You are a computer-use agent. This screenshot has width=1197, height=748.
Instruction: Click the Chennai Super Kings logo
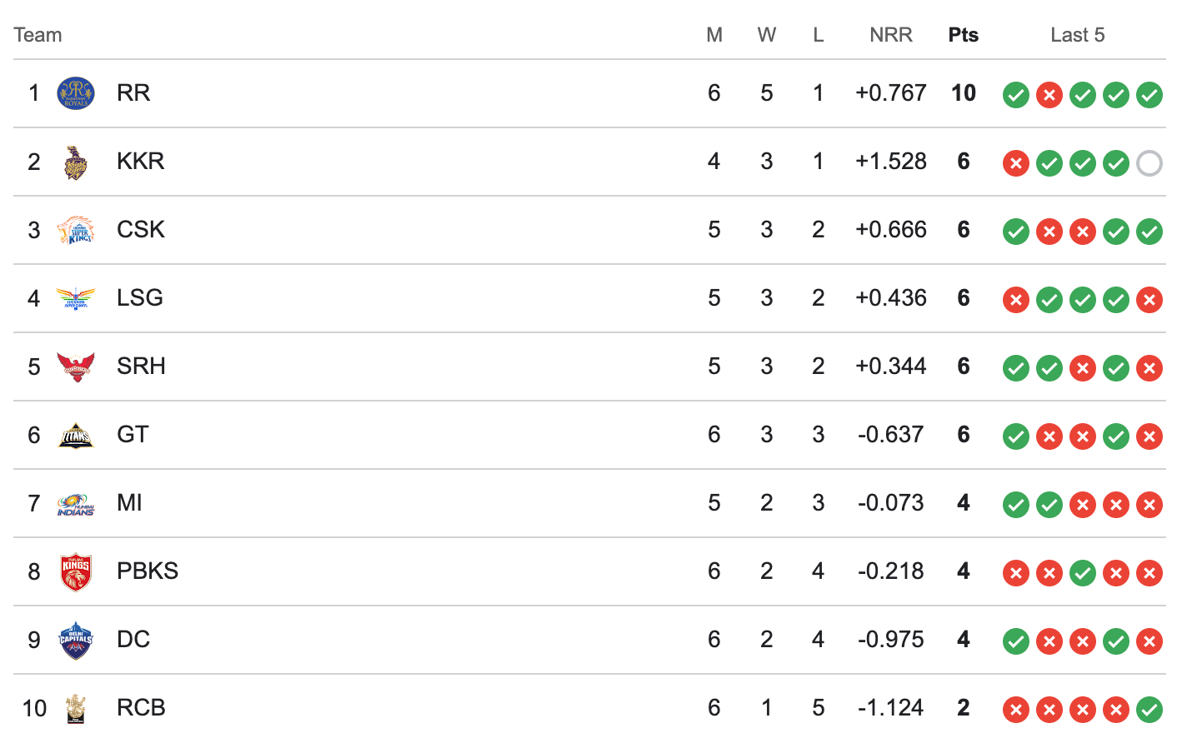(x=75, y=230)
